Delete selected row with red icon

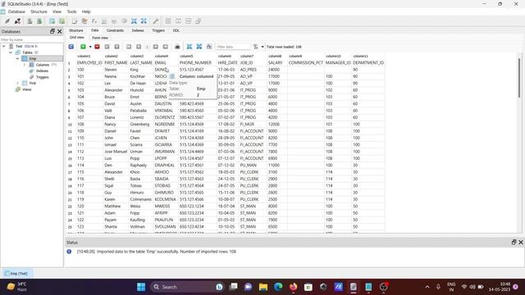(97, 47)
